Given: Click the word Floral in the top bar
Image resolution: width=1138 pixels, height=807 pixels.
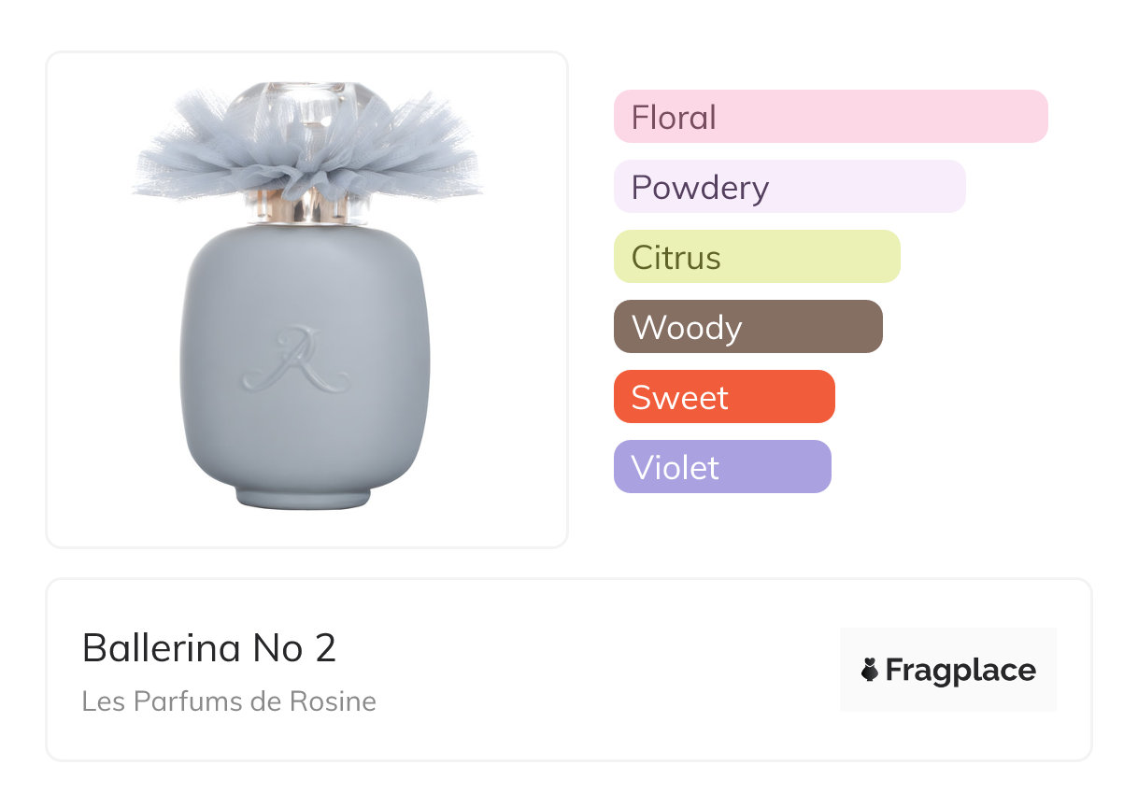Looking at the screenshot, I should pyautogui.click(x=674, y=118).
